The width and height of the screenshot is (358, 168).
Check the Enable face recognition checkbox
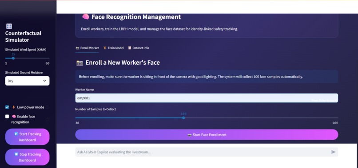7,117
